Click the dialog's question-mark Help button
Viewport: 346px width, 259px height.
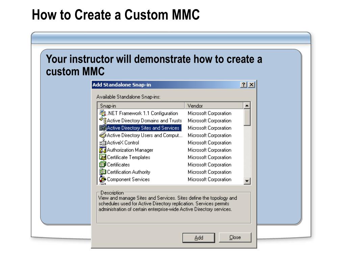point(243,85)
